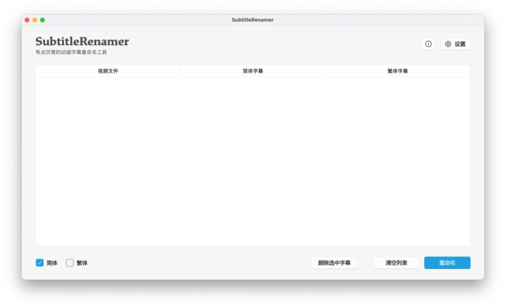Click the blue 重命名 button
Viewport: 506px width, 308px height.
coord(447,263)
